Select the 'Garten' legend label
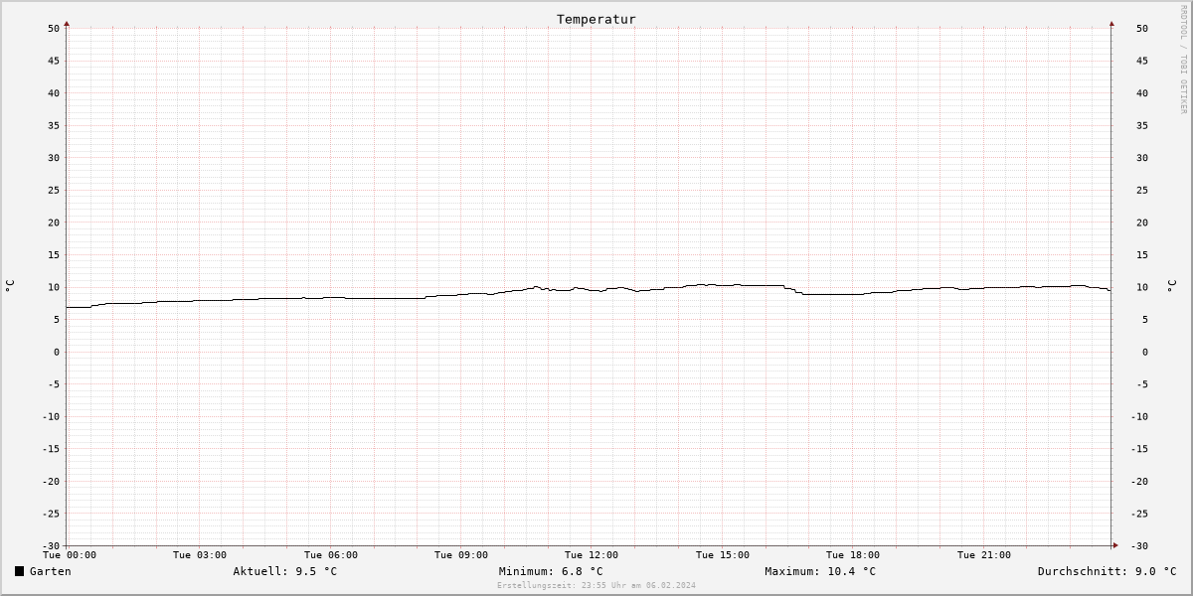Viewport: 1193px width, 596px height. (51, 571)
